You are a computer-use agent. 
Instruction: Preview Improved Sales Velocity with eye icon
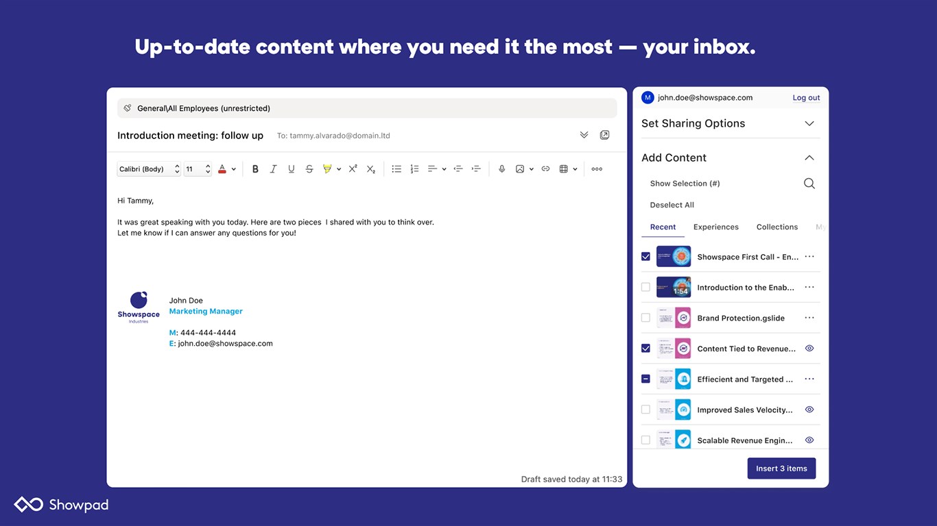pos(809,410)
